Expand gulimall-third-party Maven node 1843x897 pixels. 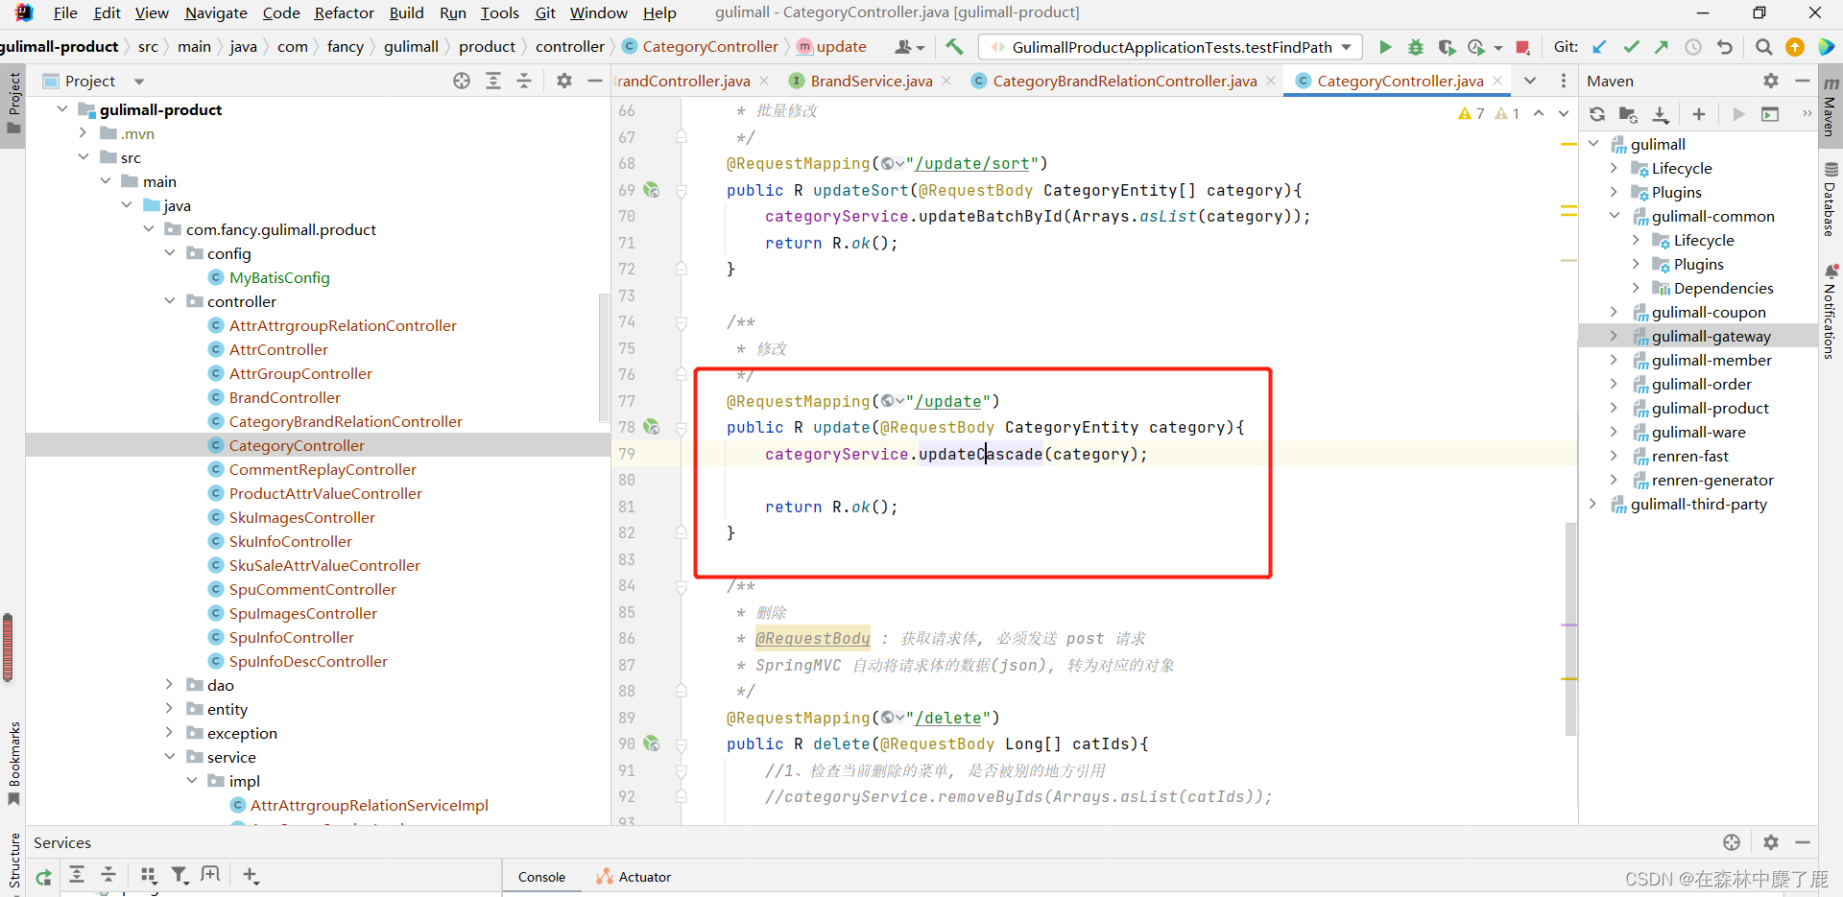click(1592, 504)
